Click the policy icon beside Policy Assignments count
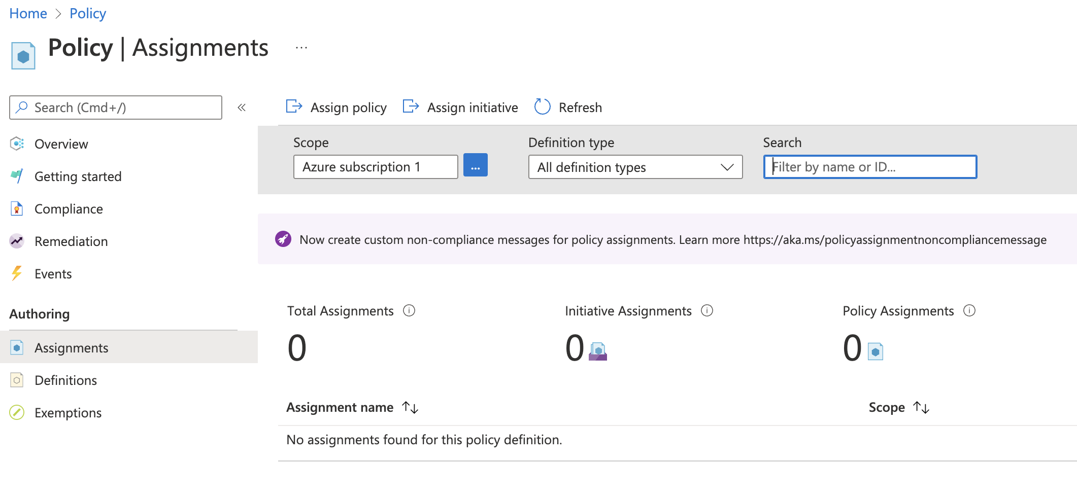The width and height of the screenshot is (1077, 497). [x=876, y=351]
